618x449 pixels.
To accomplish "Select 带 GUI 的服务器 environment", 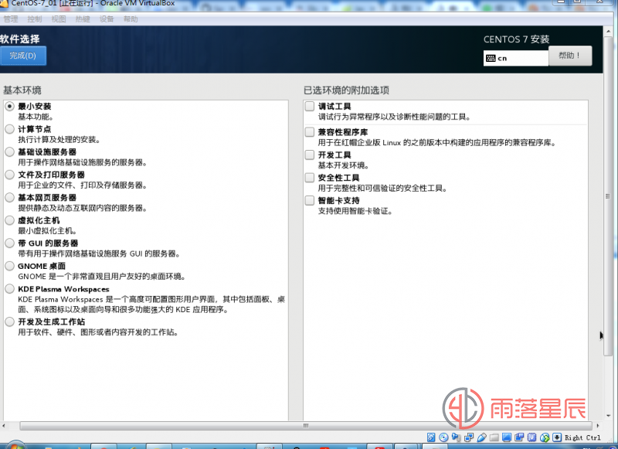I will click(10, 243).
